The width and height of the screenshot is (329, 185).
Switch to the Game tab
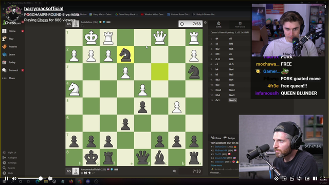218,24
